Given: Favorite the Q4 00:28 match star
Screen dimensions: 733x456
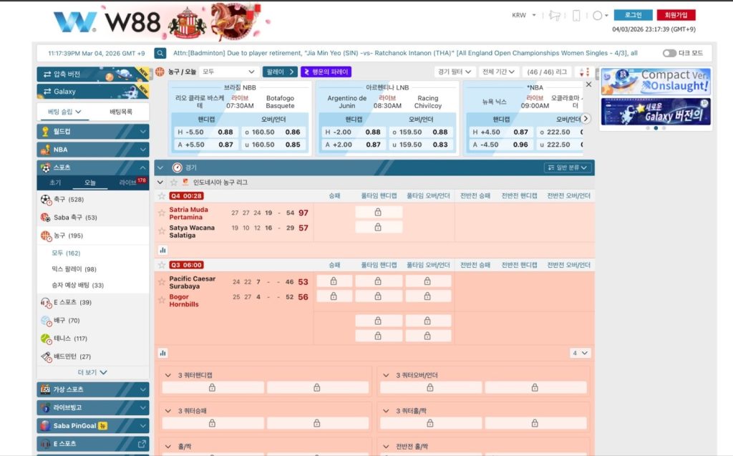Looking at the screenshot, I should point(162,196).
